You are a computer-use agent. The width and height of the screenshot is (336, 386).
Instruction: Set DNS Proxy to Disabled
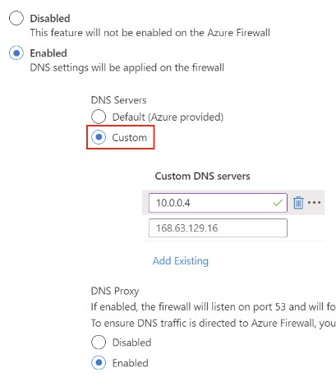[x=99, y=342]
